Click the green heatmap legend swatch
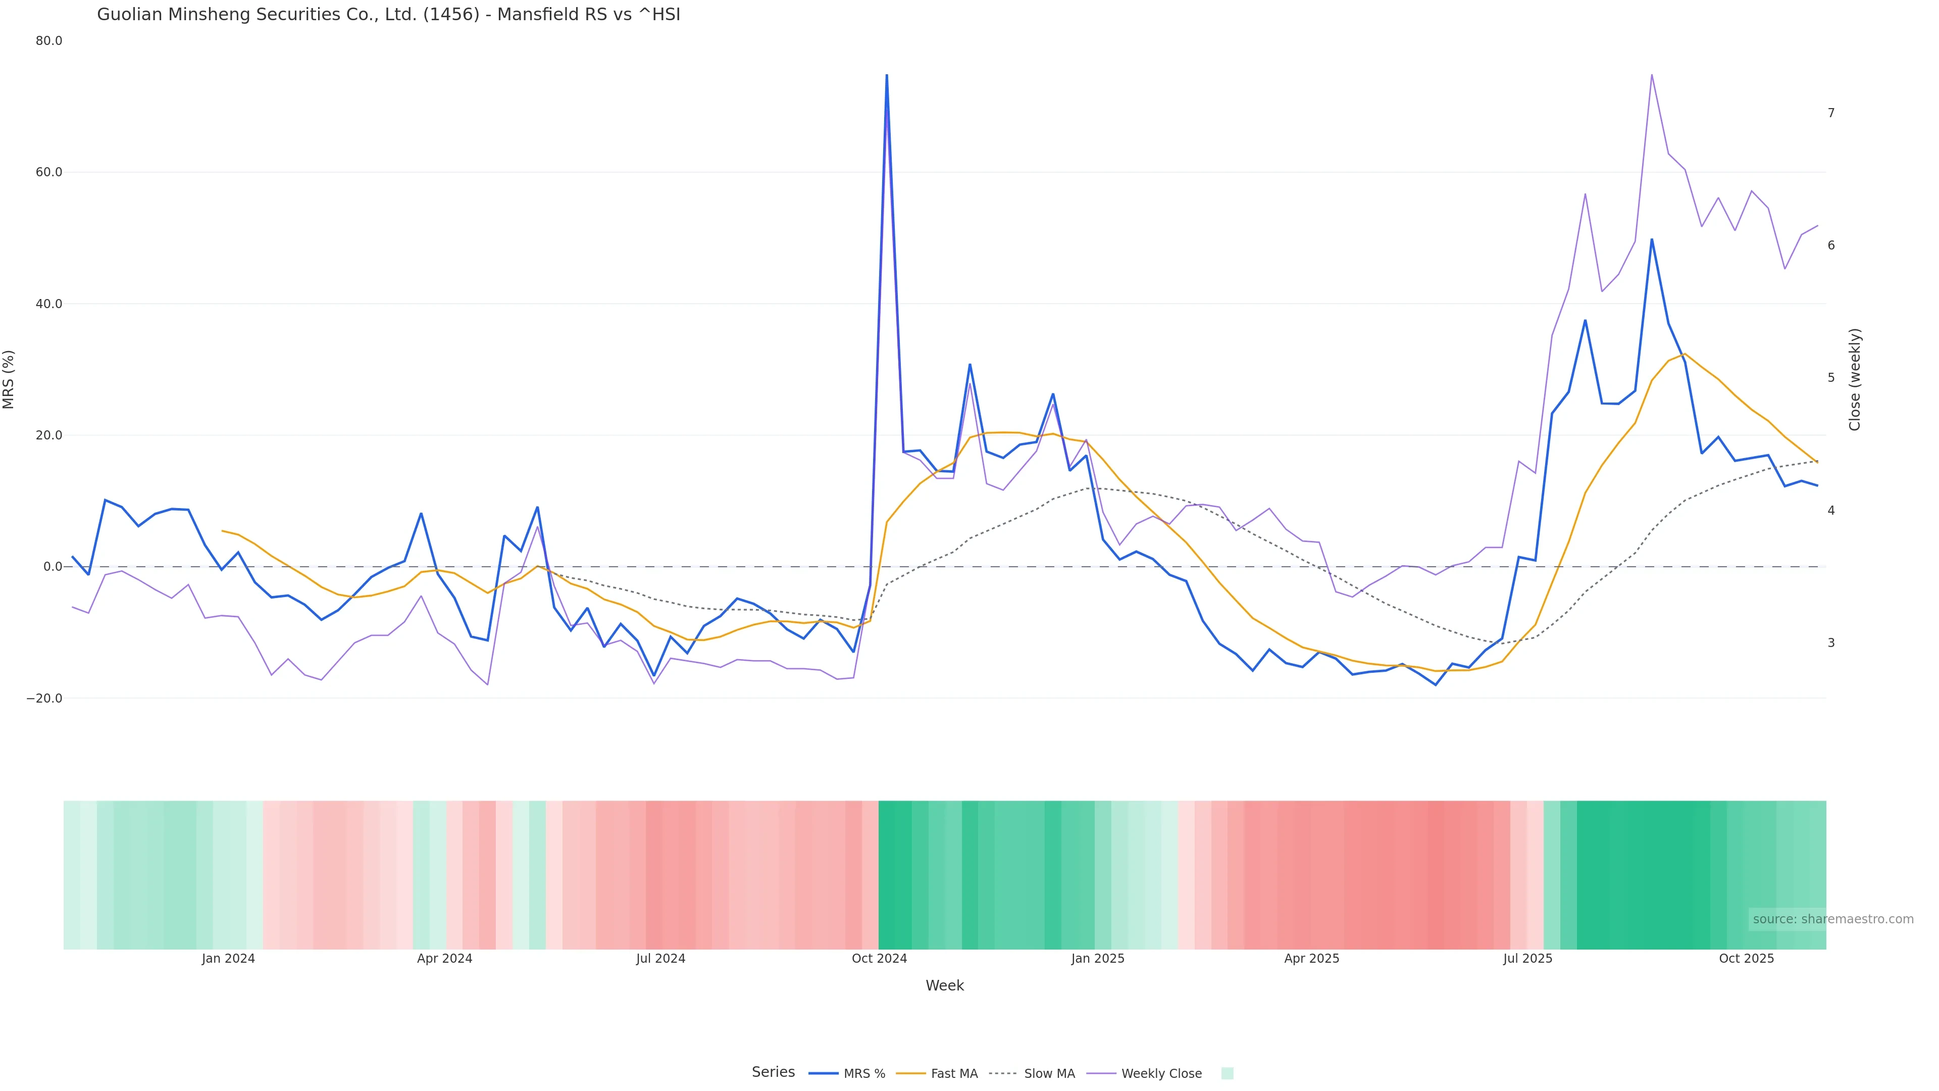Screen dimensions: 1939x1091 point(1227,1074)
